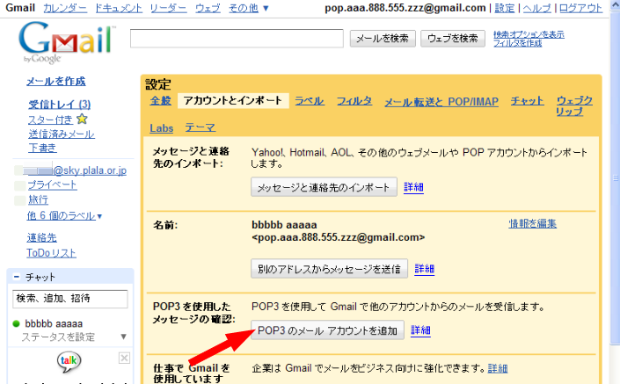This screenshot has height=384, width=620.
Task: Open メール転送と POP/IMAP tab
Action: click(441, 102)
